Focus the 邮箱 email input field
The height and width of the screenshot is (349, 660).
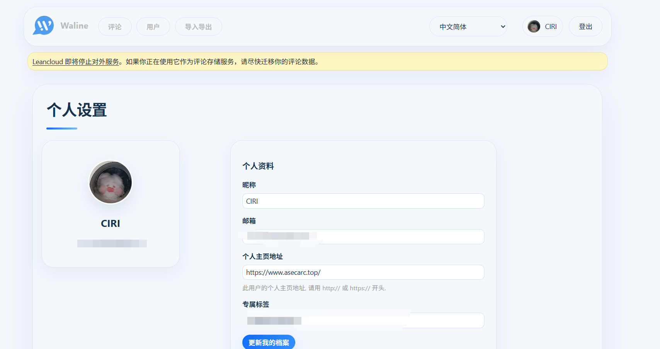point(363,237)
